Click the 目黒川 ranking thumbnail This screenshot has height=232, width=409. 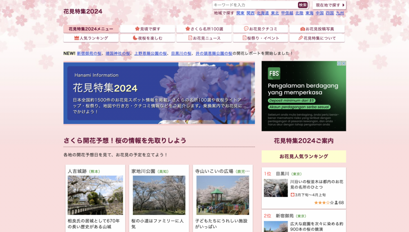coord(276,188)
